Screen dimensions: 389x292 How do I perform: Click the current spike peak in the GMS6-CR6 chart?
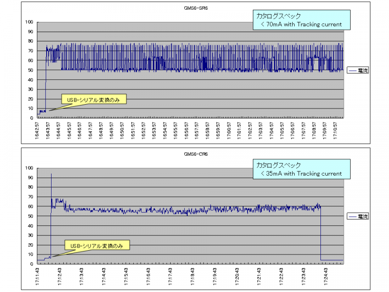click(x=51, y=174)
